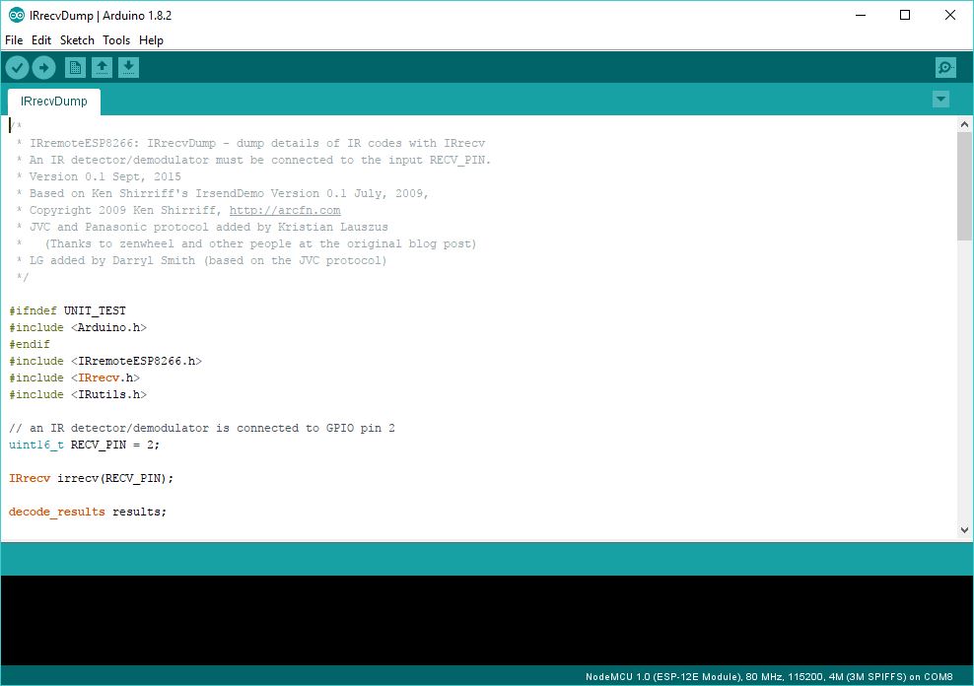The image size is (974, 686).
Task: Follow the http://arcfn.com link
Action: pos(285,211)
